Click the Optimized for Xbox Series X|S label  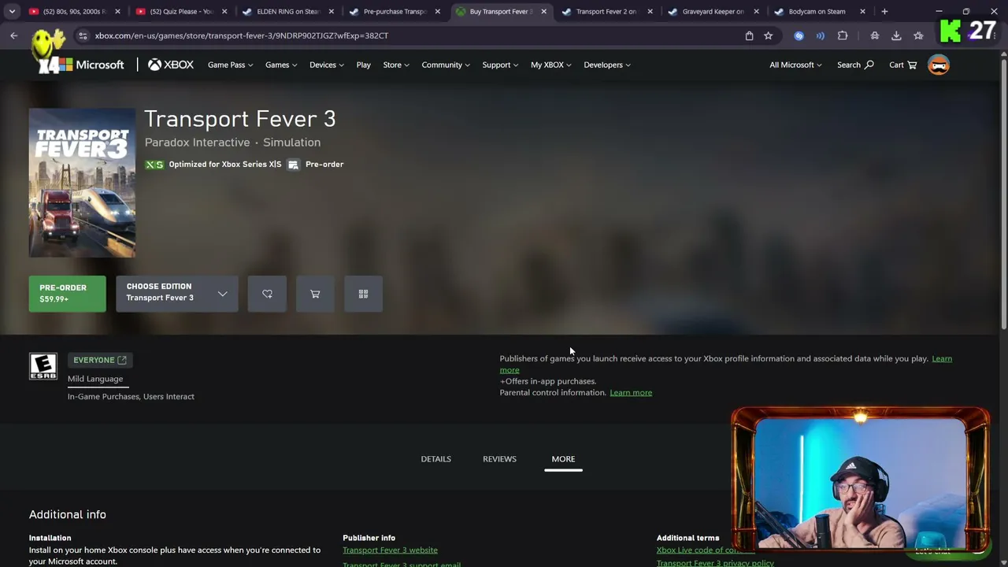tap(224, 165)
